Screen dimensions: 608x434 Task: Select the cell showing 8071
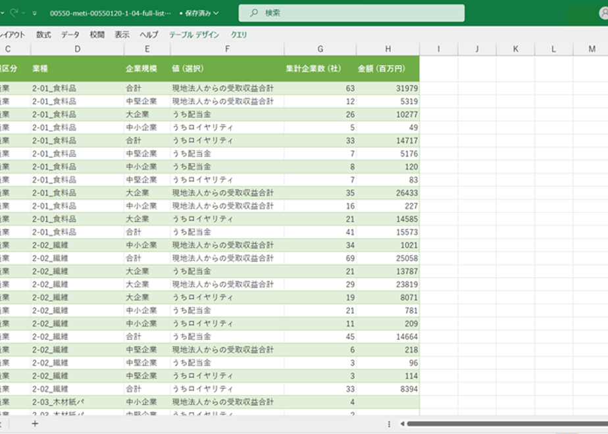pyautogui.click(x=388, y=298)
